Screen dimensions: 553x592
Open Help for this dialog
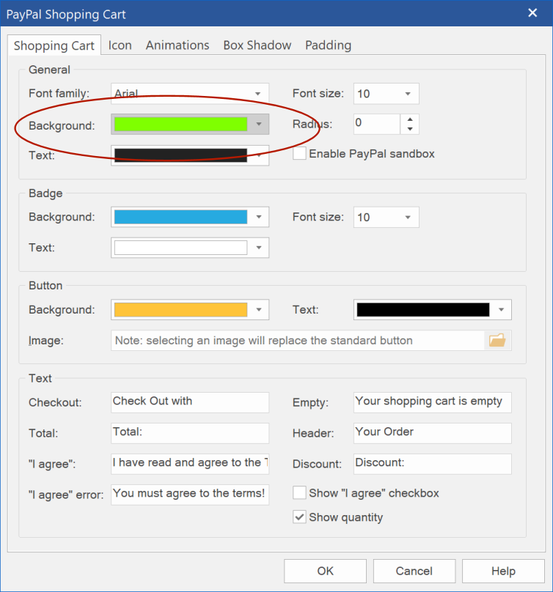(503, 571)
